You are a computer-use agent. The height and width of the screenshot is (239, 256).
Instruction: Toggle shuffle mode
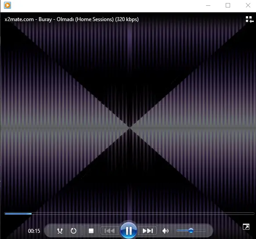[x=60, y=231]
